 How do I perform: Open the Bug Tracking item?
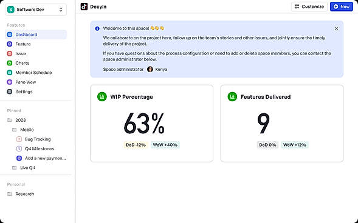coord(38,139)
